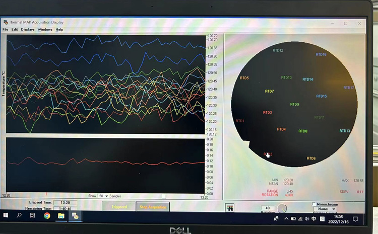Open the Windows Start menu
The width and height of the screenshot is (378, 234).
tap(6, 215)
